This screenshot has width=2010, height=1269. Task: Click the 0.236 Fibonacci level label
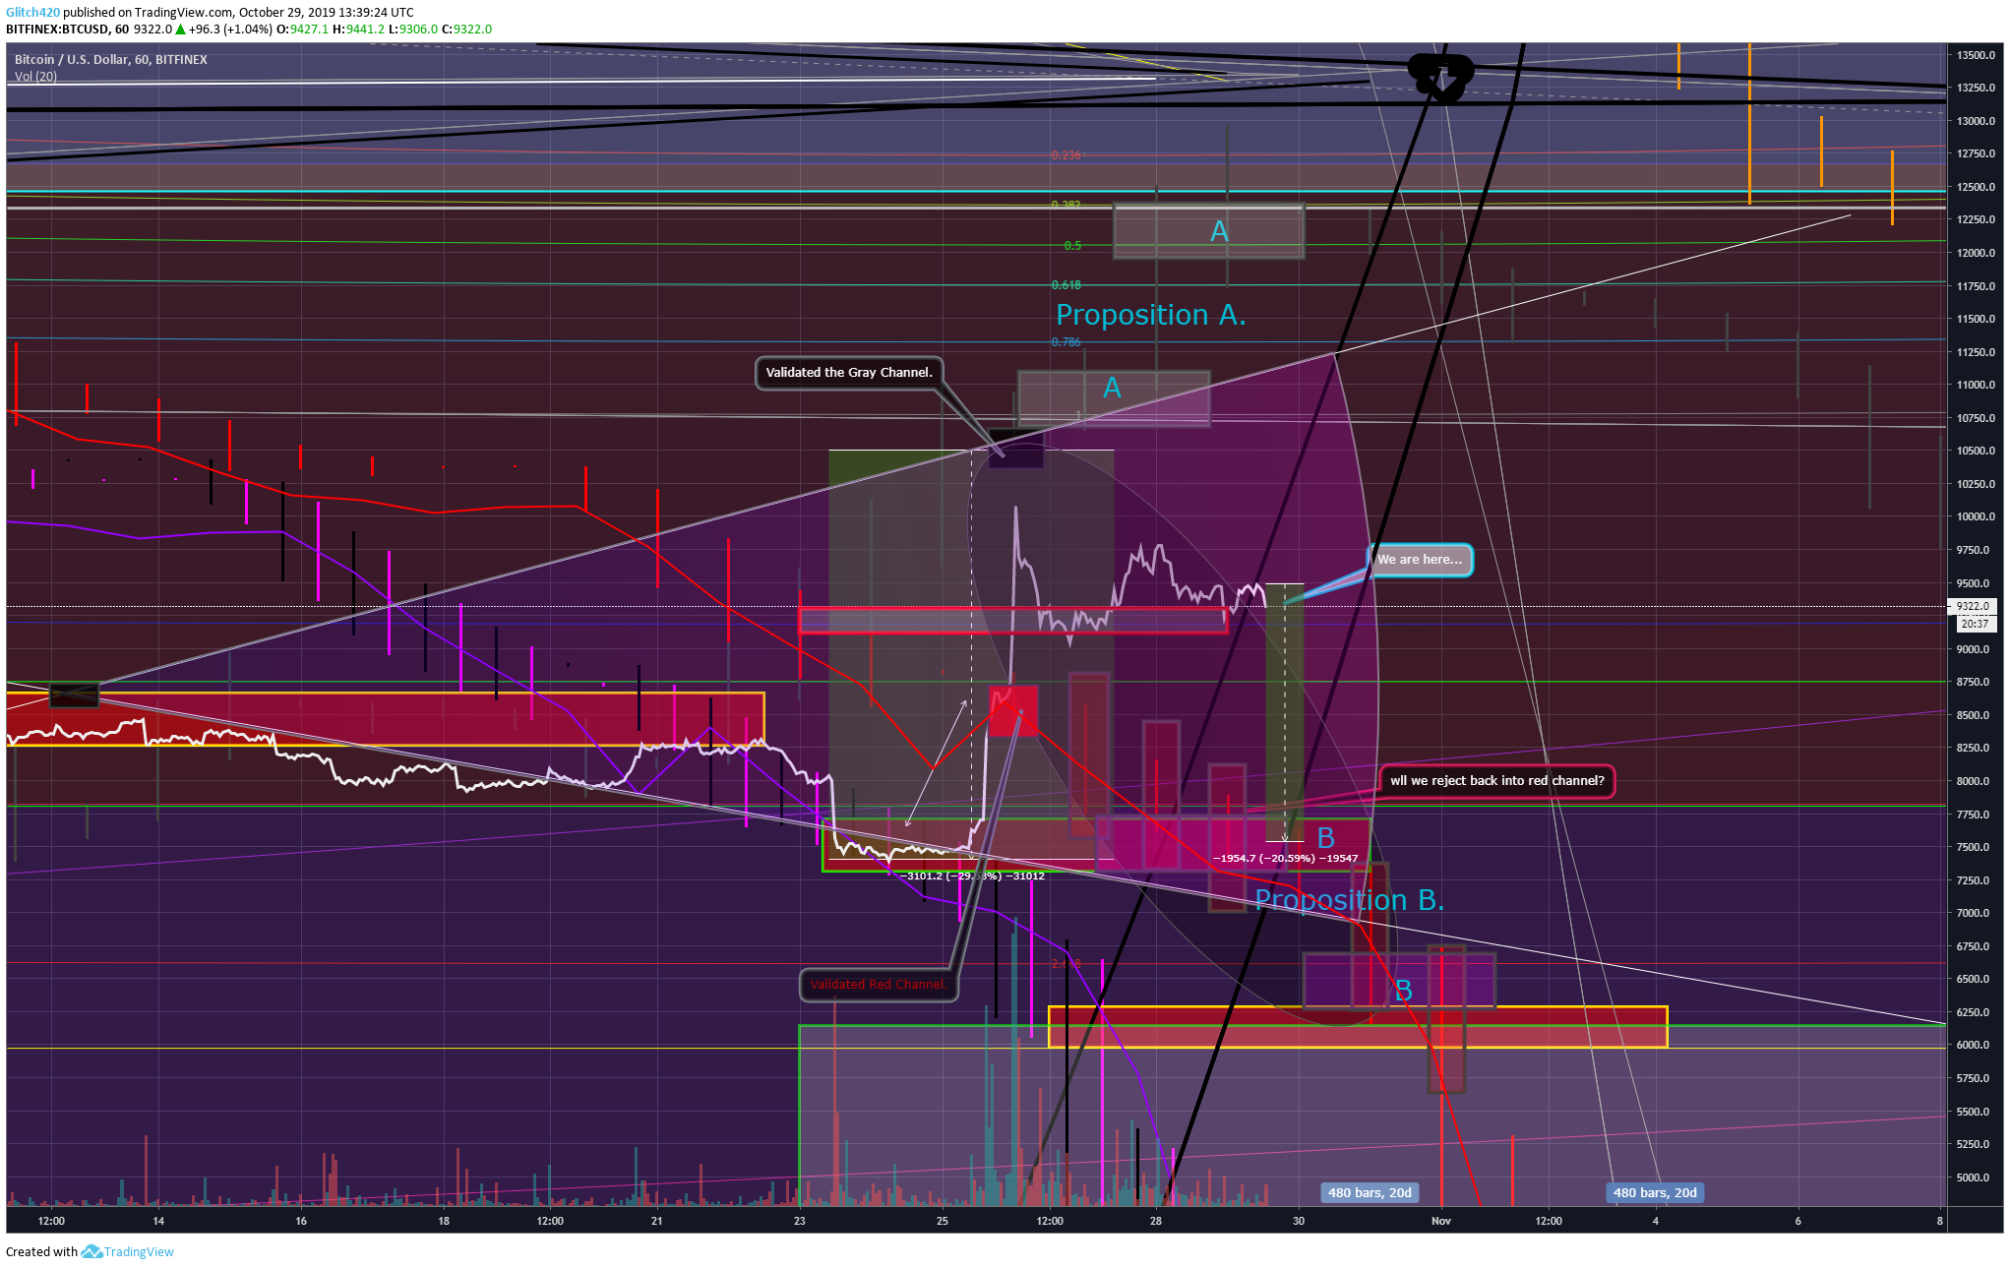(1066, 155)
